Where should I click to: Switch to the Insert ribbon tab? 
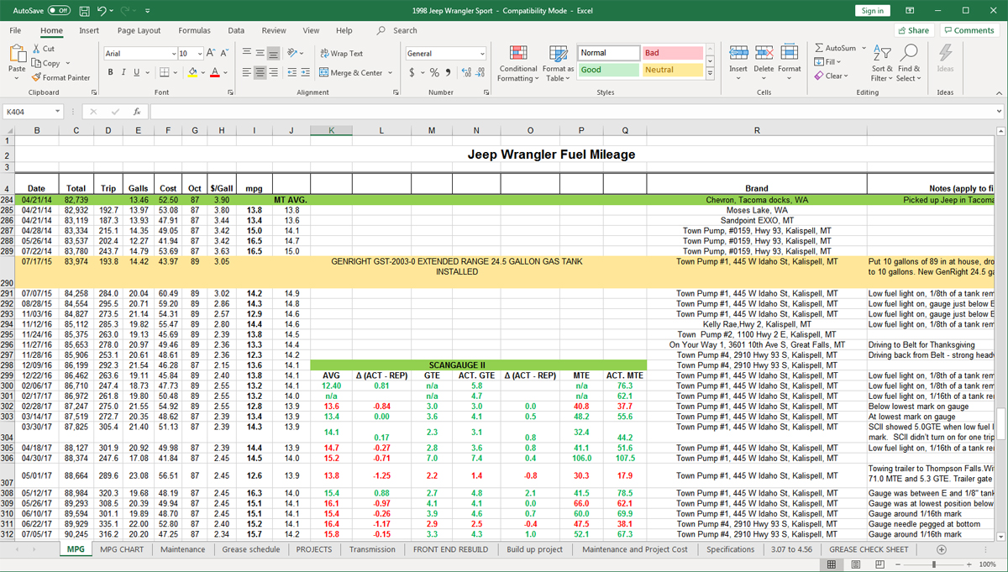coord(89,30)
